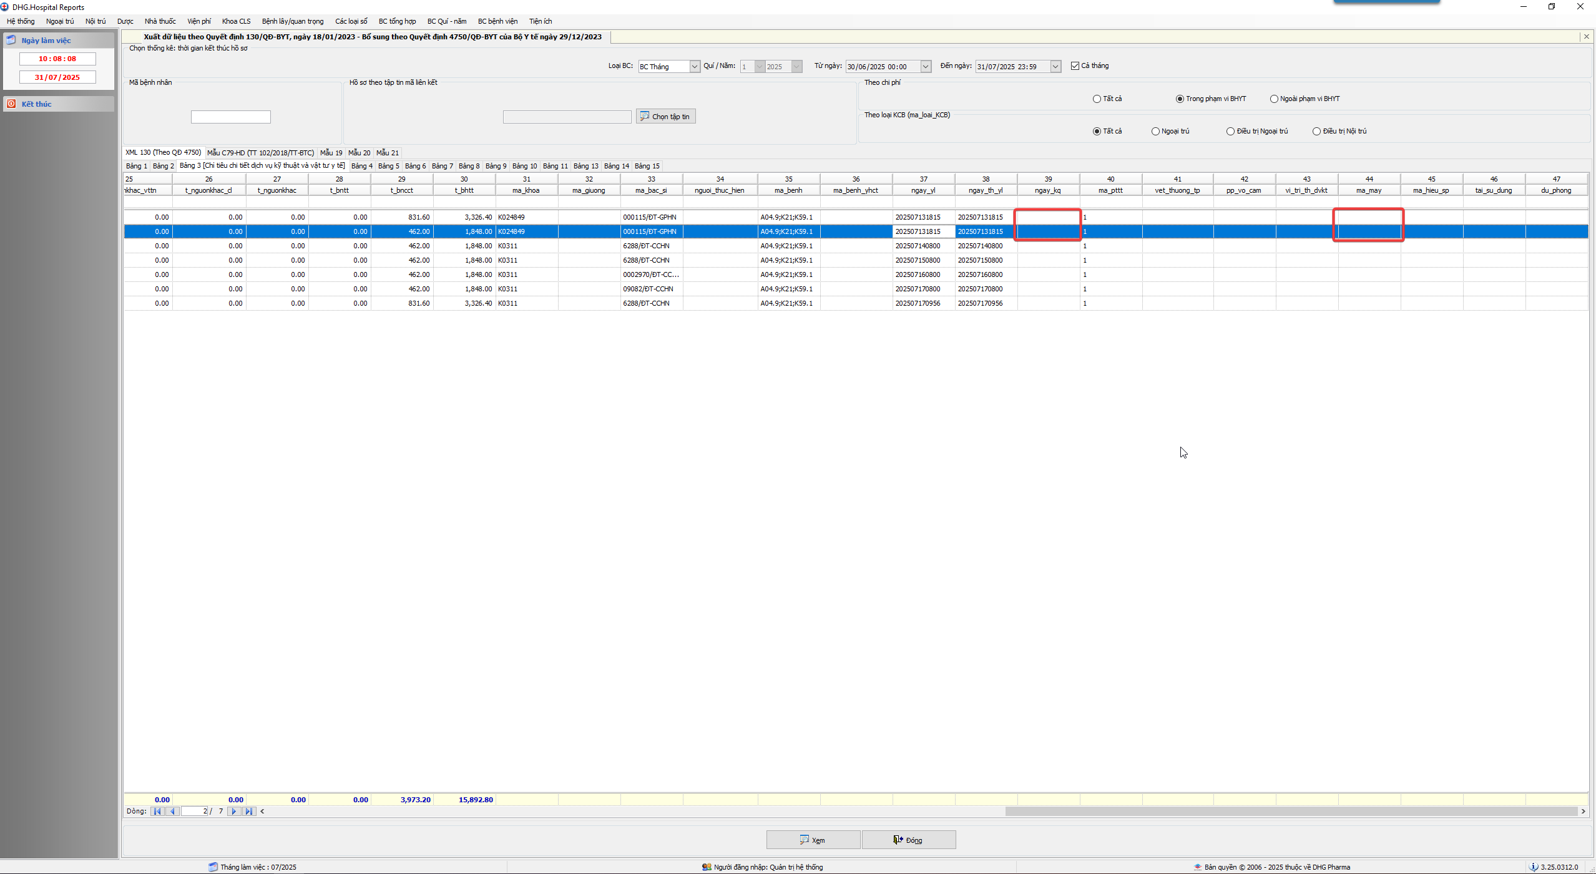This screenshot has width=1596, height=874.
Task: Expand the Từ ngày date picker
Action: pyautogui.click(x=925, y=67)
